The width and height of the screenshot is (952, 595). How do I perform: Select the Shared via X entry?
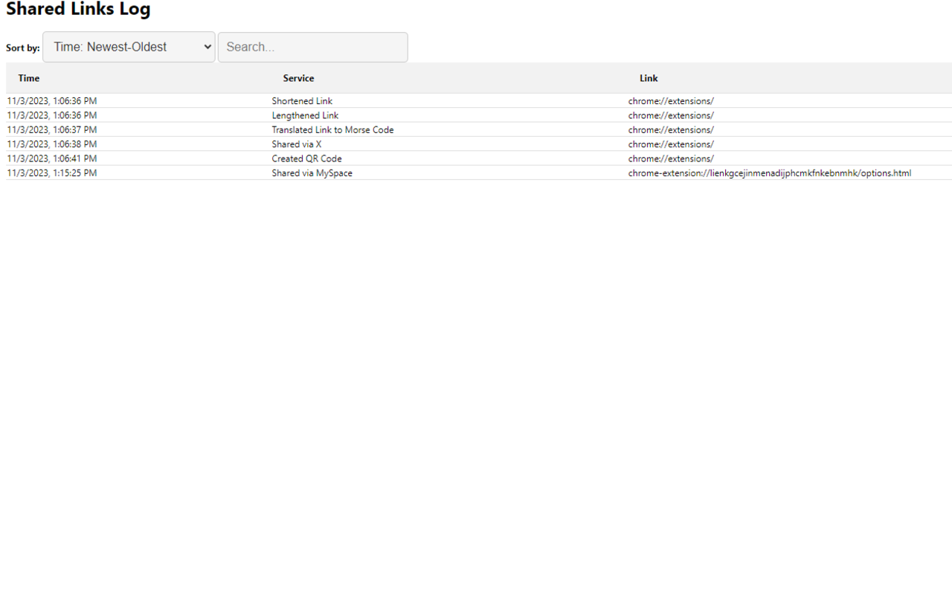tap(297, 144)
